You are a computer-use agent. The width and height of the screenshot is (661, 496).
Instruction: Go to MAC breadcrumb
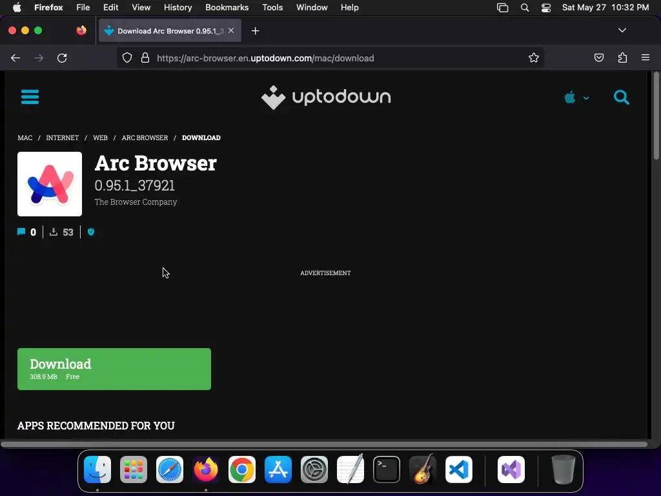click(x=25, y=138)
